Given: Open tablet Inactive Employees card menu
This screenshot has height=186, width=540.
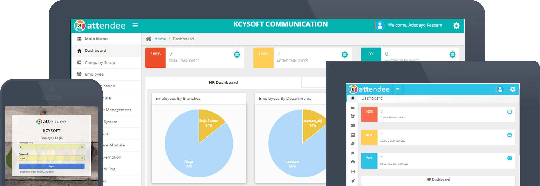Looking at the screenshot, I should (x=509, y=158).
